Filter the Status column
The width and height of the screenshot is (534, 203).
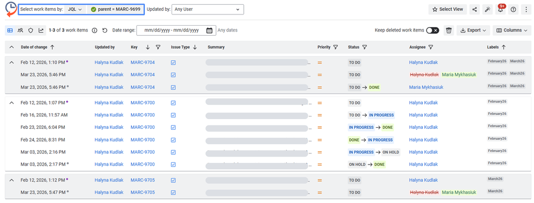tap(365, 48)
